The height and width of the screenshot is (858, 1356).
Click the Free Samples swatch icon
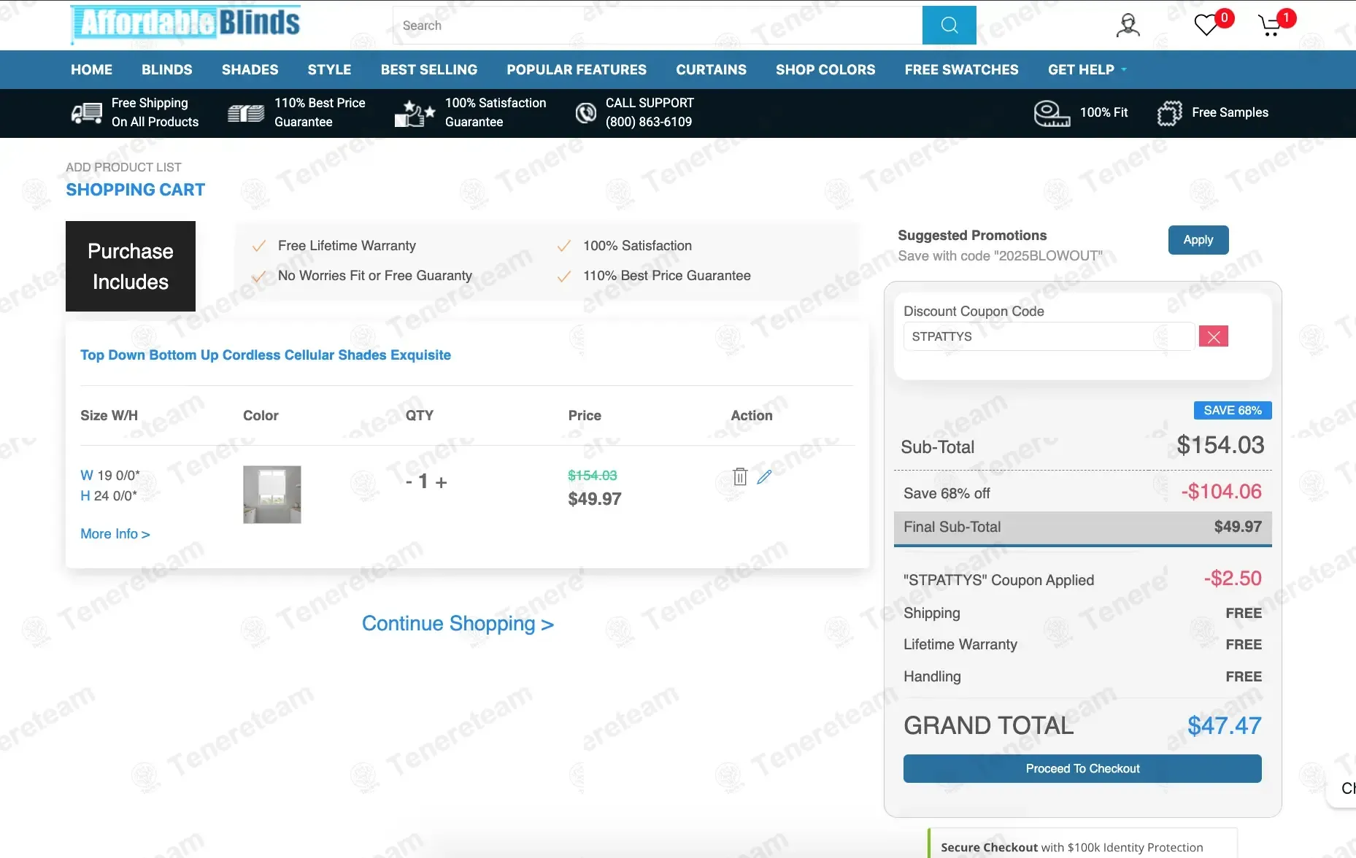[x=1170, y=113]
